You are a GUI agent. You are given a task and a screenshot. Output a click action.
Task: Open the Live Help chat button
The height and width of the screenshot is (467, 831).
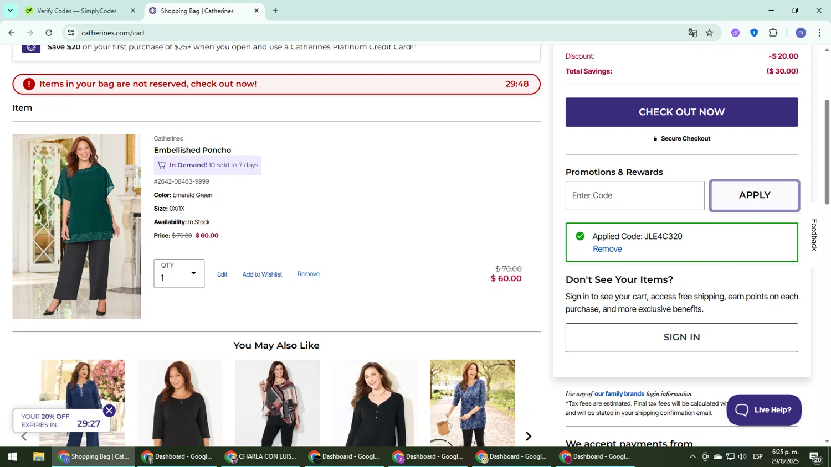coord(764,410)
